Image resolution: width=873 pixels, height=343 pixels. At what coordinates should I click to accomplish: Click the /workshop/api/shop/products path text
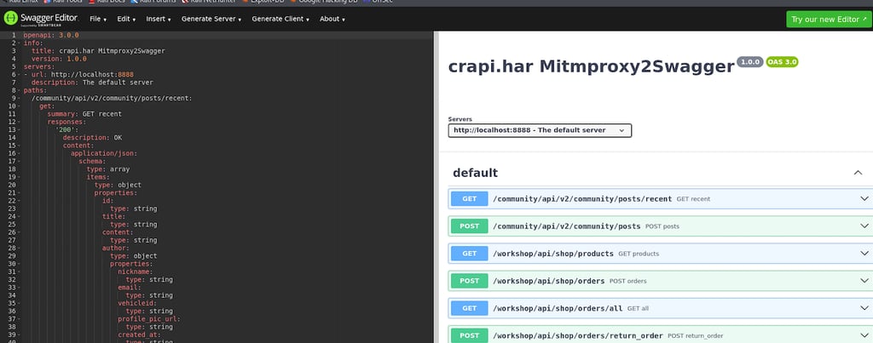coord(552,254)
